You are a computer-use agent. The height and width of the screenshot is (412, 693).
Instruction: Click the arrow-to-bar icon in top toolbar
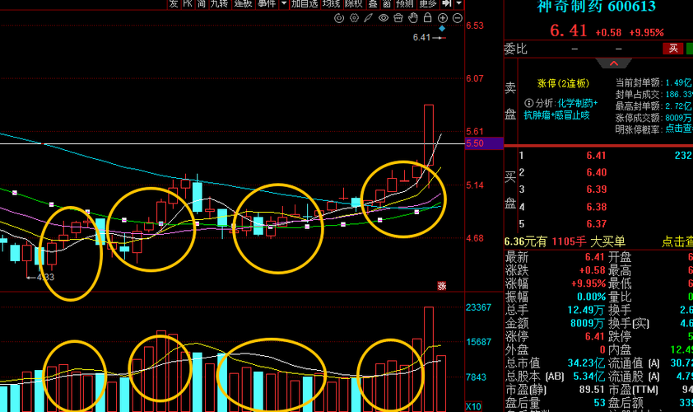click(446, 3)
